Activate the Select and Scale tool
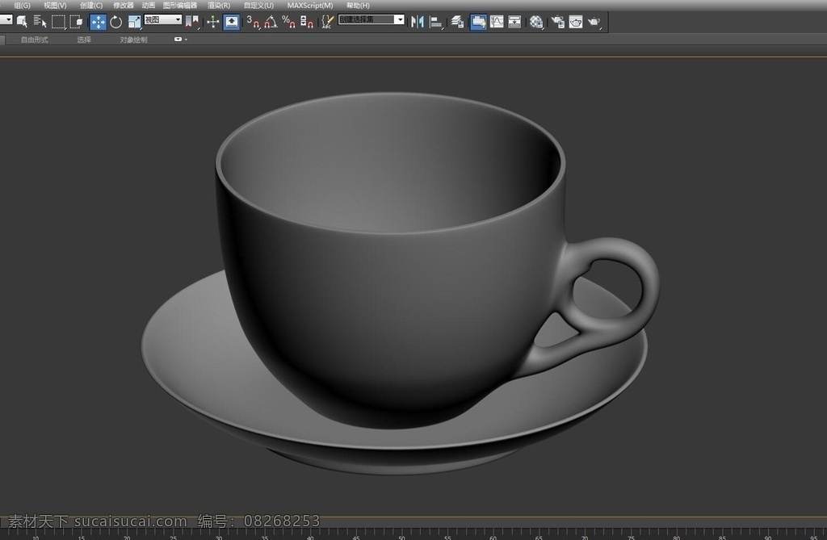The width and height of the screenshot is (827, 540). coord(135,22)
